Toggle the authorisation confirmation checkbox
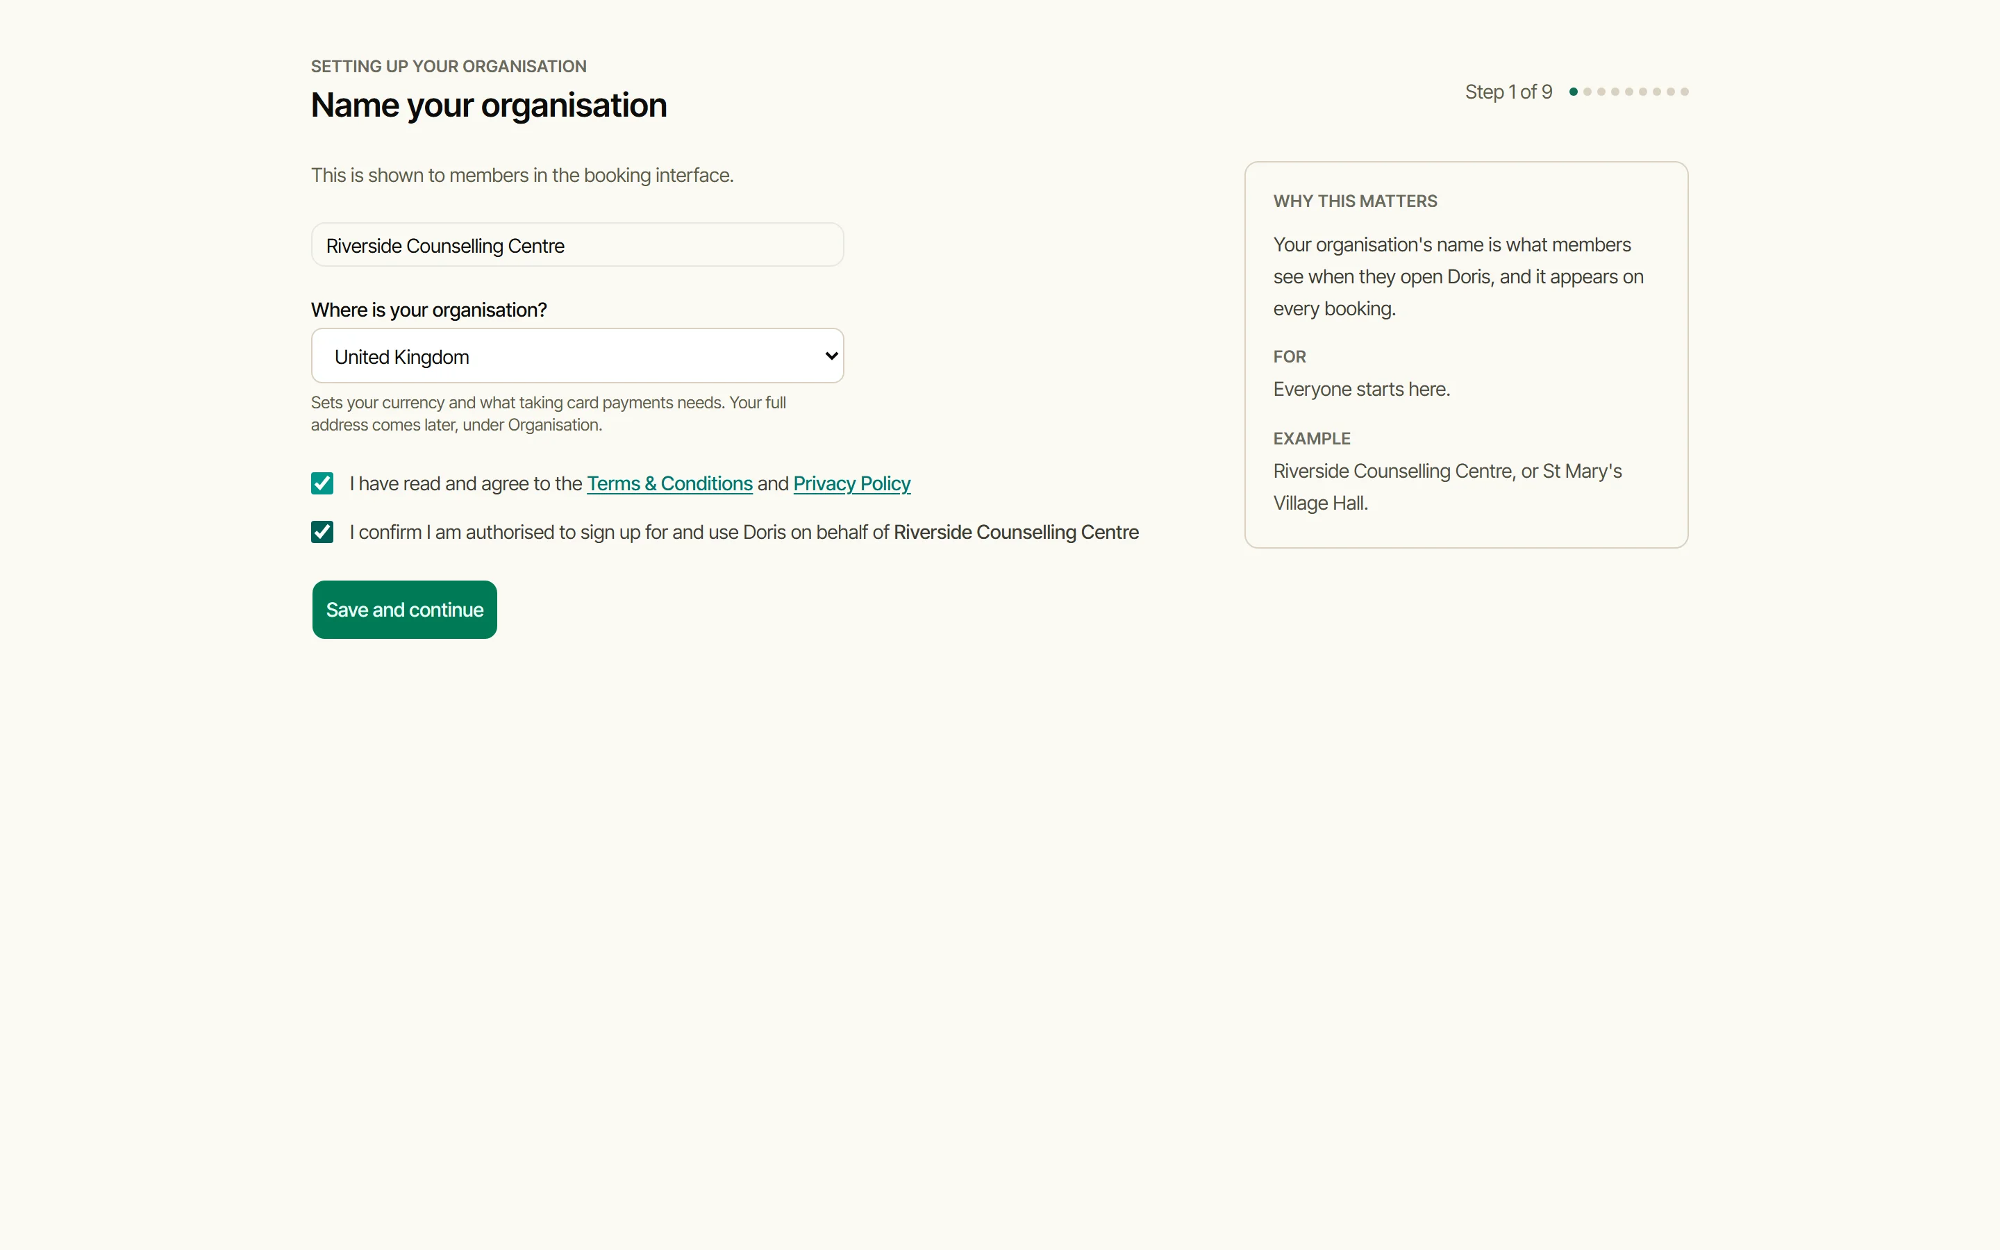Image resolution: width=2000 pixels, height=1250 pixels. [322, 531]
